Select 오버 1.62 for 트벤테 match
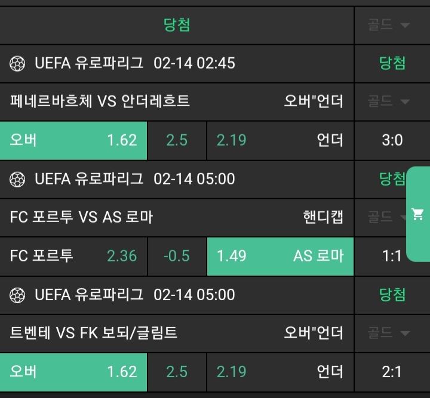The image size is (430, 398). click(73, 372)
